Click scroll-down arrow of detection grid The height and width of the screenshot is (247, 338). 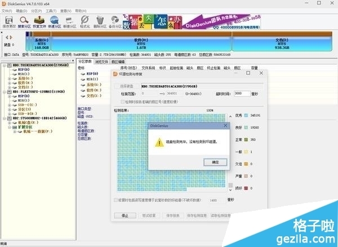click(x=230, y=190)
